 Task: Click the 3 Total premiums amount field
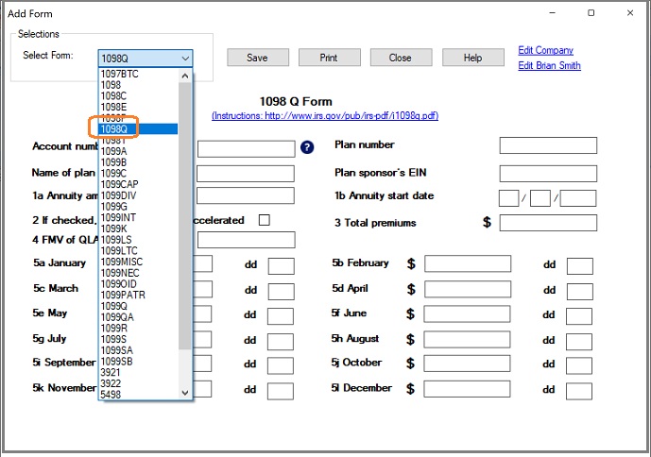click(x=548, y=223)
